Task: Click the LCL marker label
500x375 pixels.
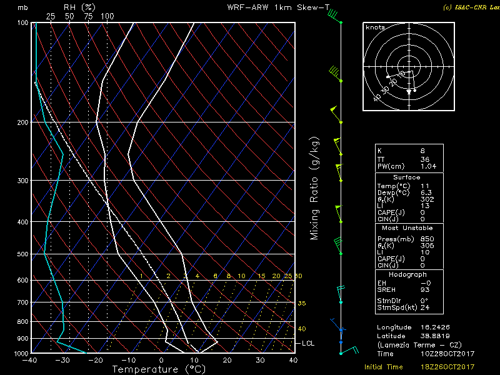Action: point(308,343)
